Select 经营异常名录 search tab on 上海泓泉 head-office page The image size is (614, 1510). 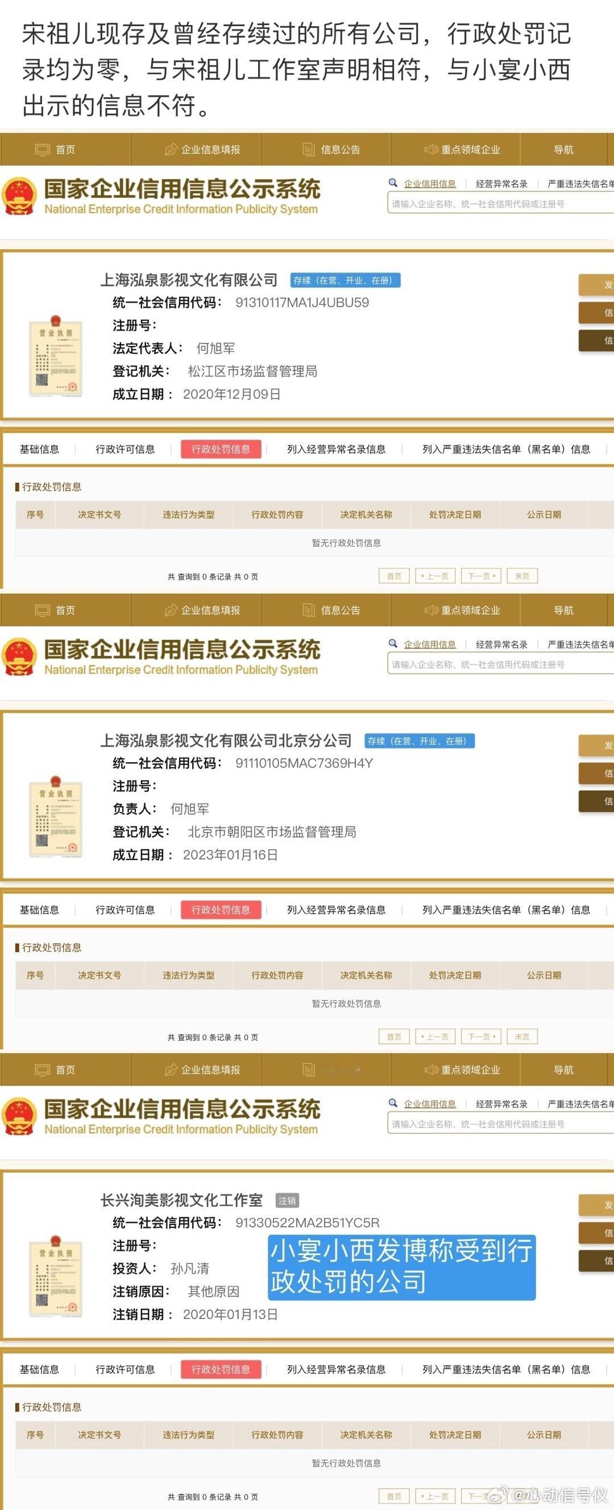501,184
